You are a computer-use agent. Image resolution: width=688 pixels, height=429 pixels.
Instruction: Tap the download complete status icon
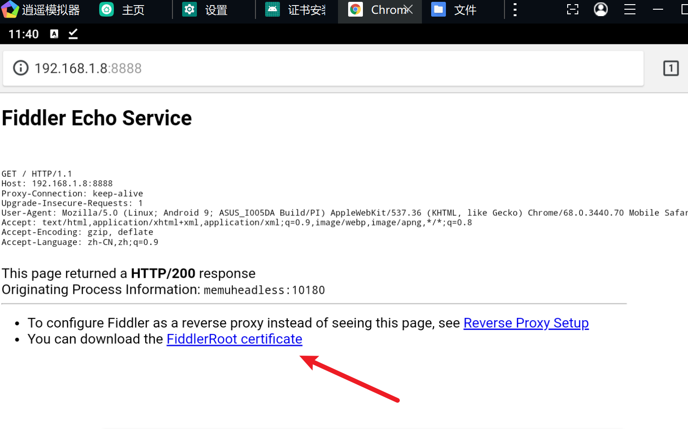73,34
